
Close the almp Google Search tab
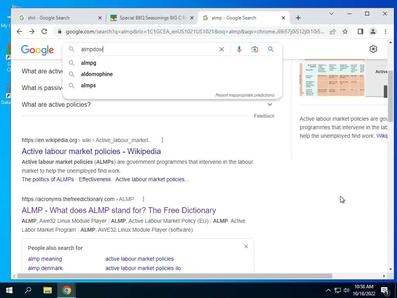click(283, 18)
